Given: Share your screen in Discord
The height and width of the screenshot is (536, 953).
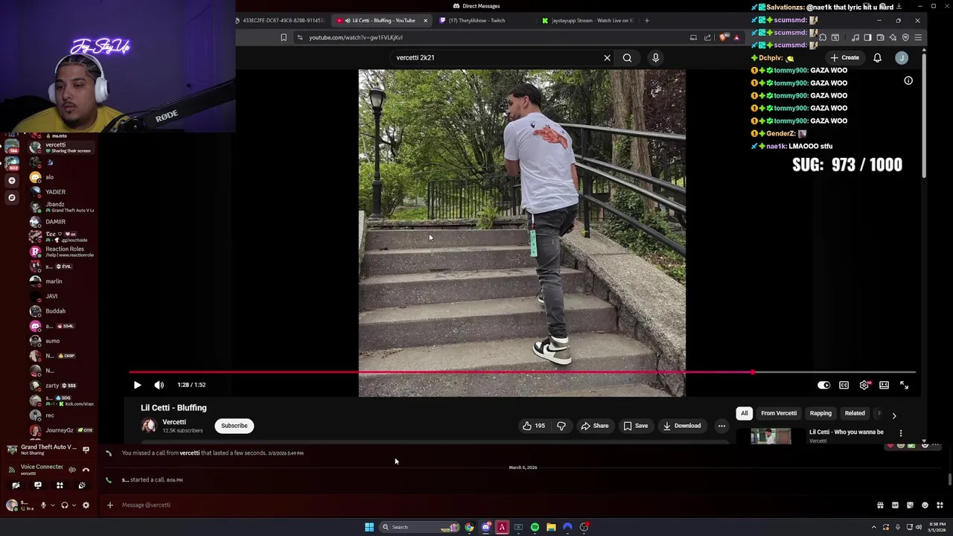Looking at the screenshot, I should (38, 485).
